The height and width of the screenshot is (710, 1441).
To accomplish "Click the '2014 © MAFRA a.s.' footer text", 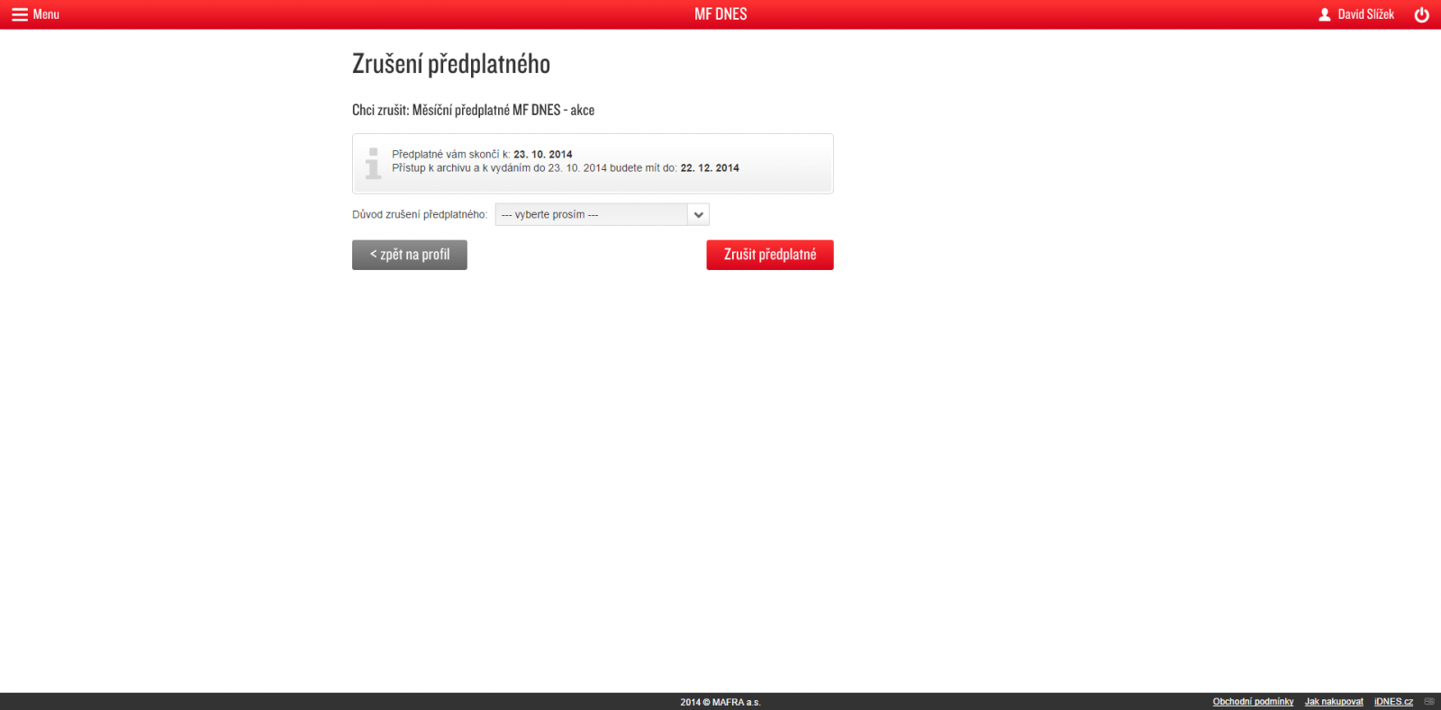I will coord(720,702).
